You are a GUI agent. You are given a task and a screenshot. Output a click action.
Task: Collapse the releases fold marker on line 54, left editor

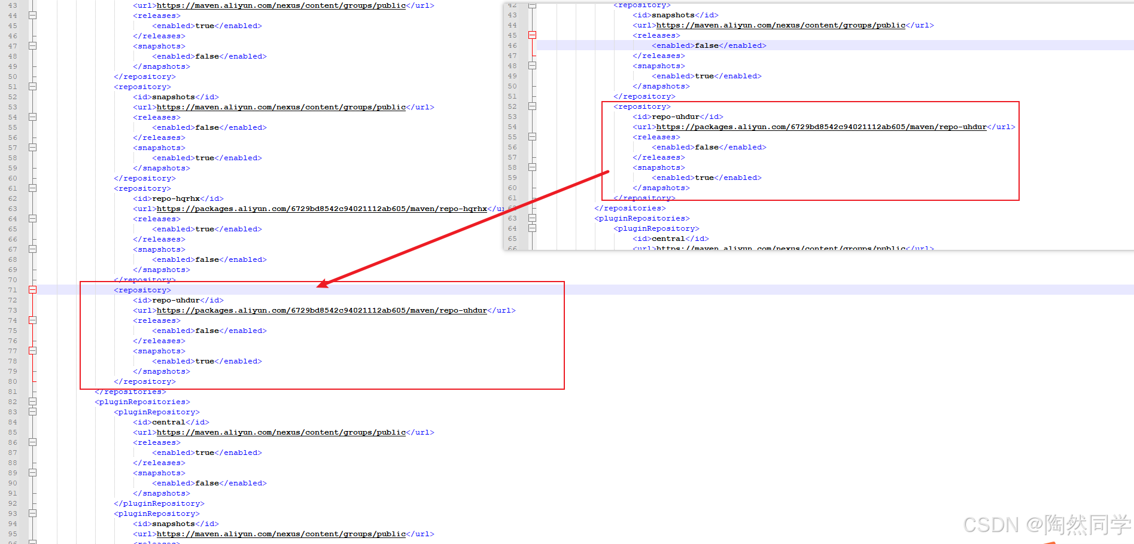click(33, 117)
